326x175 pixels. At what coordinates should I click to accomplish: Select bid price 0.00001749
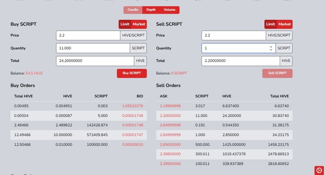132,116
